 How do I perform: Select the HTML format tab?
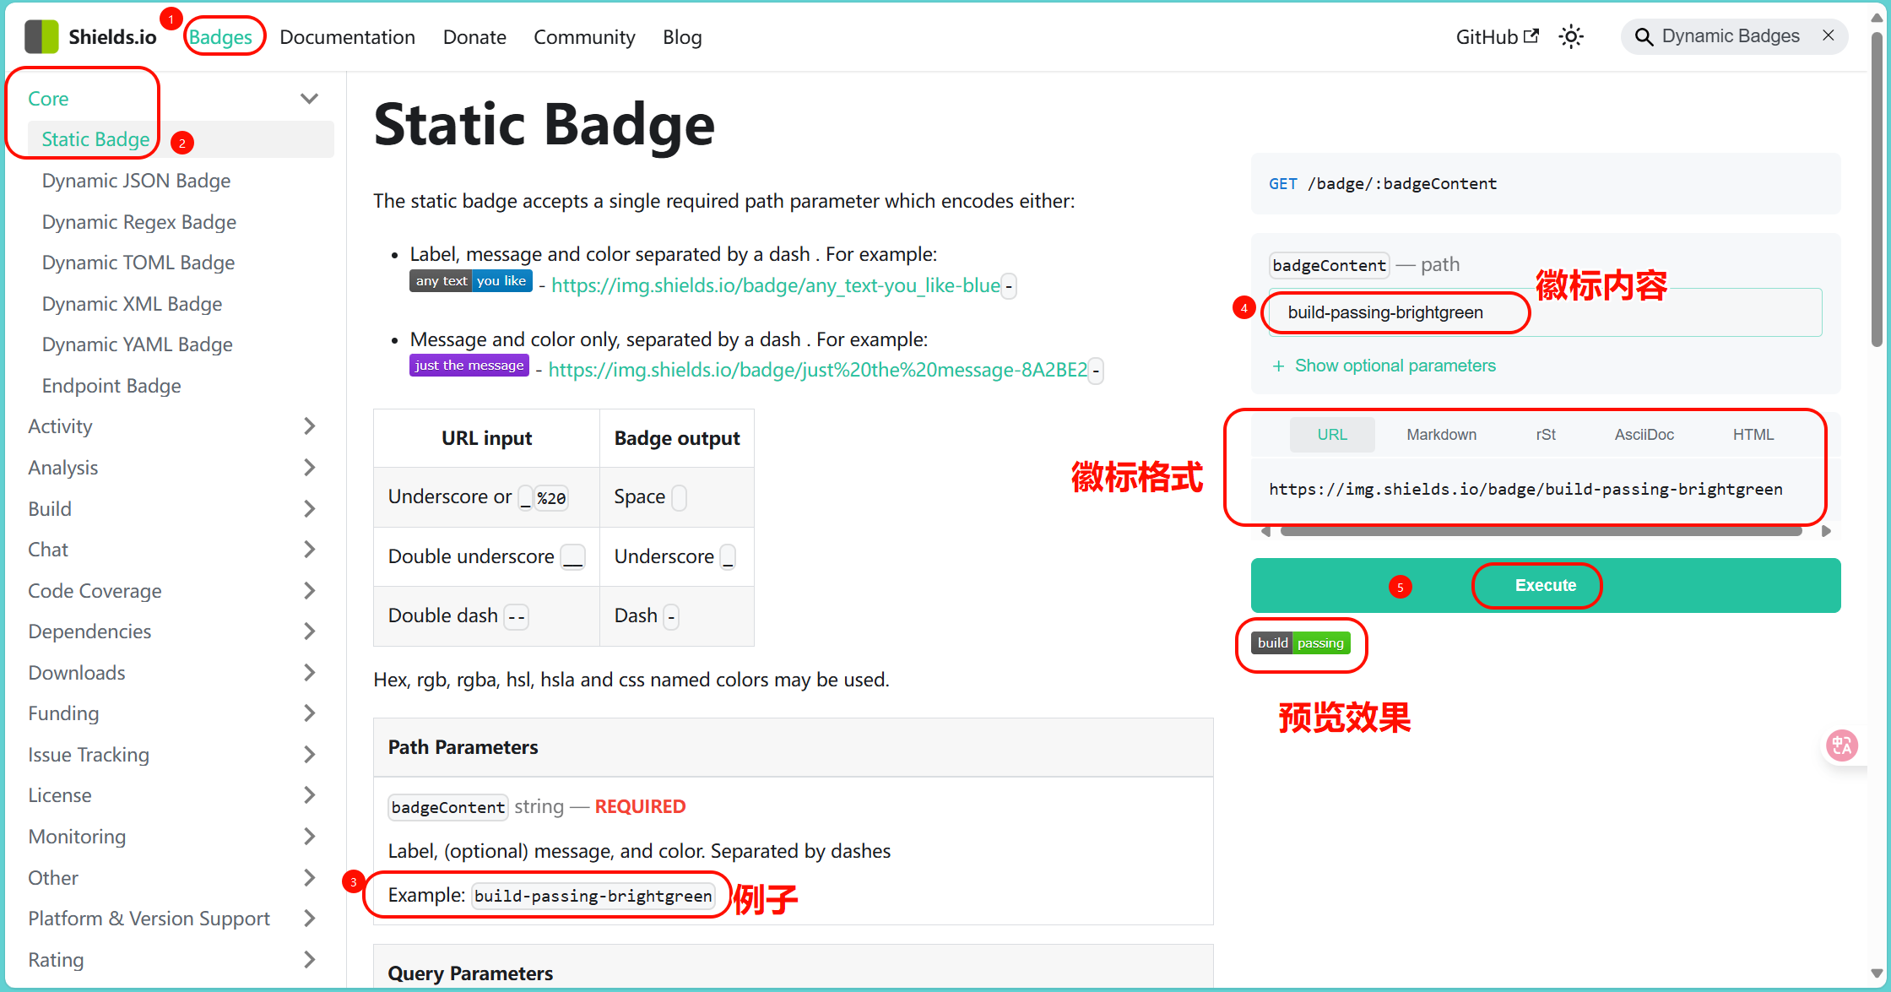(x=1753, y=435)
